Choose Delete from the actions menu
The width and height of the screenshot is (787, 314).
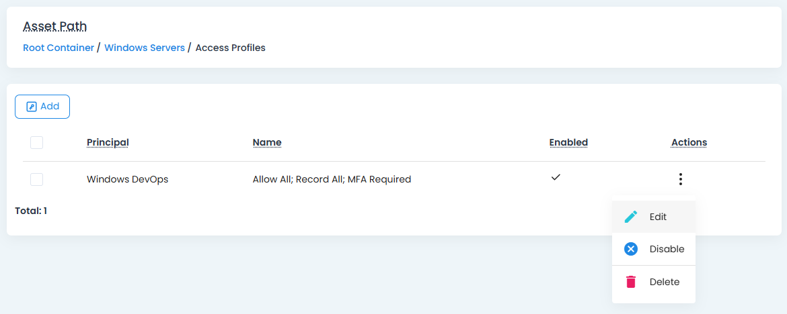[x=664, y=282]
